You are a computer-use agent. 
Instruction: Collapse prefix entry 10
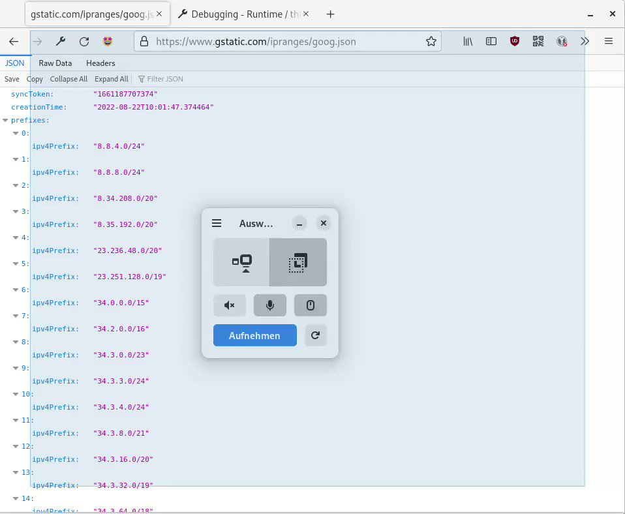tap(16, 394)
